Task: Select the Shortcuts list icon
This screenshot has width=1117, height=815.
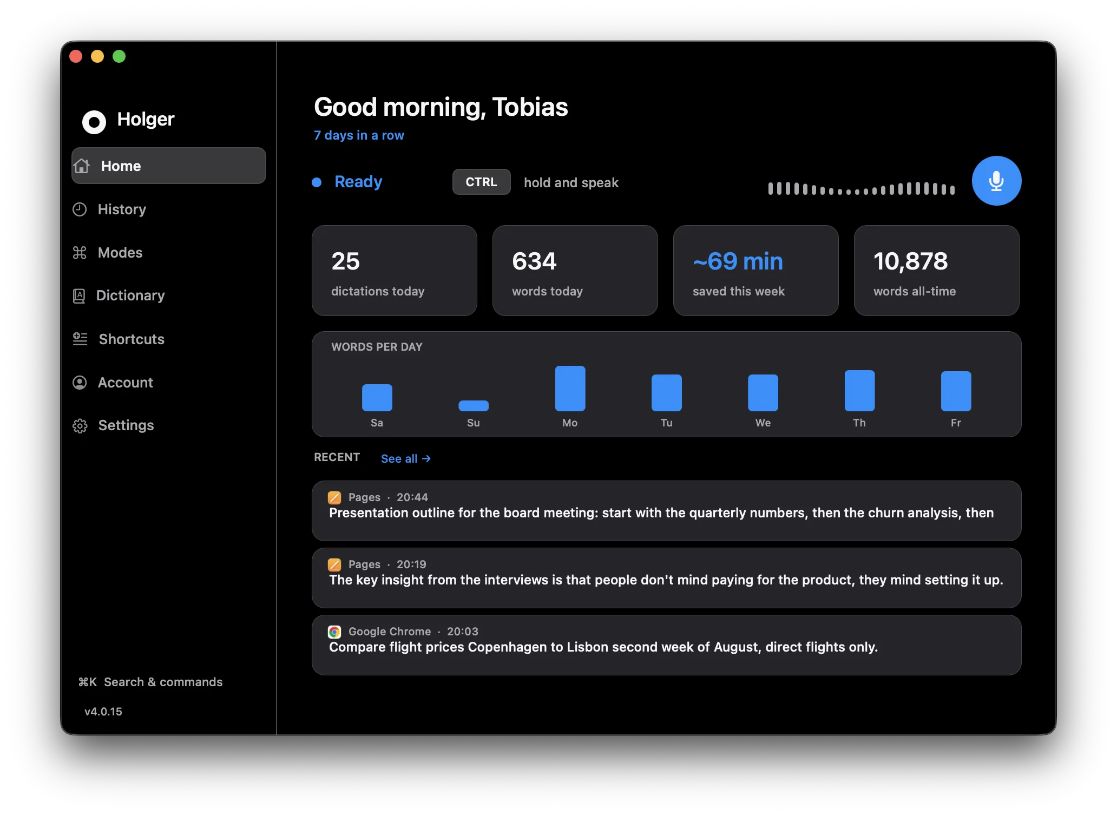Action: click(x=80, y=339)
